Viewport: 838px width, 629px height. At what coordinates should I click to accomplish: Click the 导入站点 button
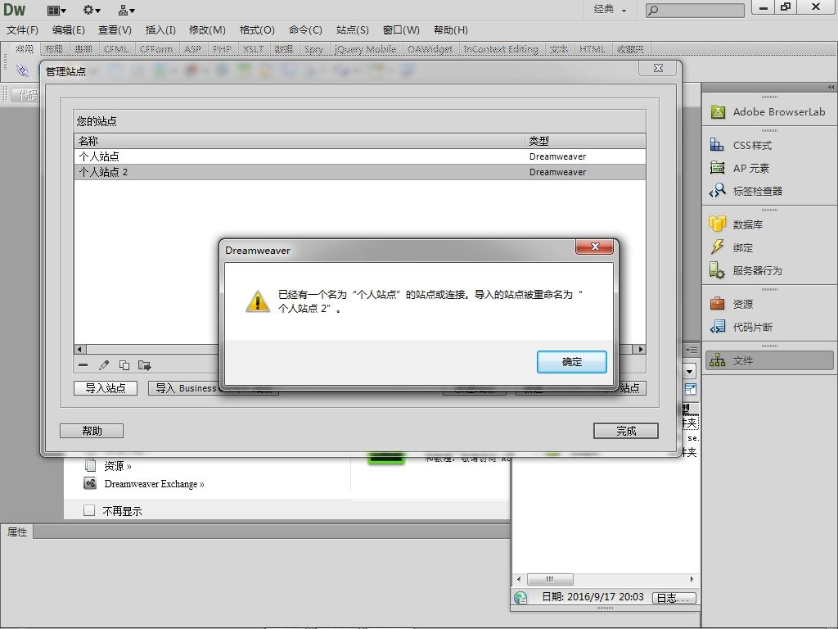coord(106,387)
